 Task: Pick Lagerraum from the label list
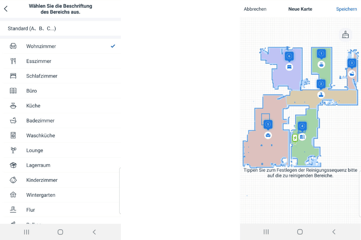pos(38,165)
